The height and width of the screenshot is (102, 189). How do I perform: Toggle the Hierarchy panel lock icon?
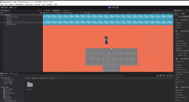(x=39, y=10)
